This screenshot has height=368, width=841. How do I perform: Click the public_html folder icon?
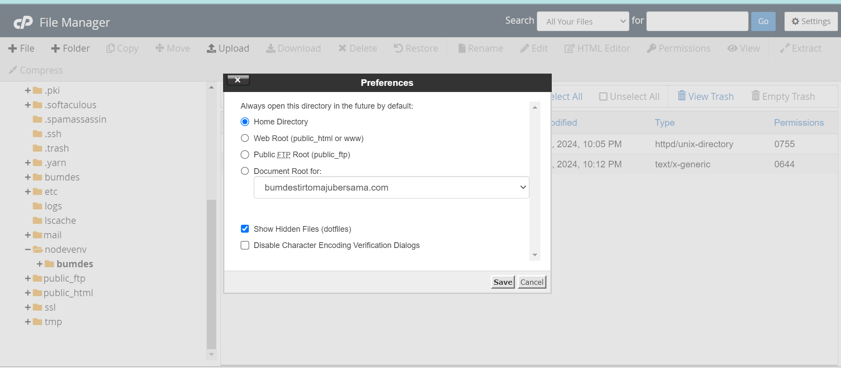pyautogui.click(x=38, y=293)
